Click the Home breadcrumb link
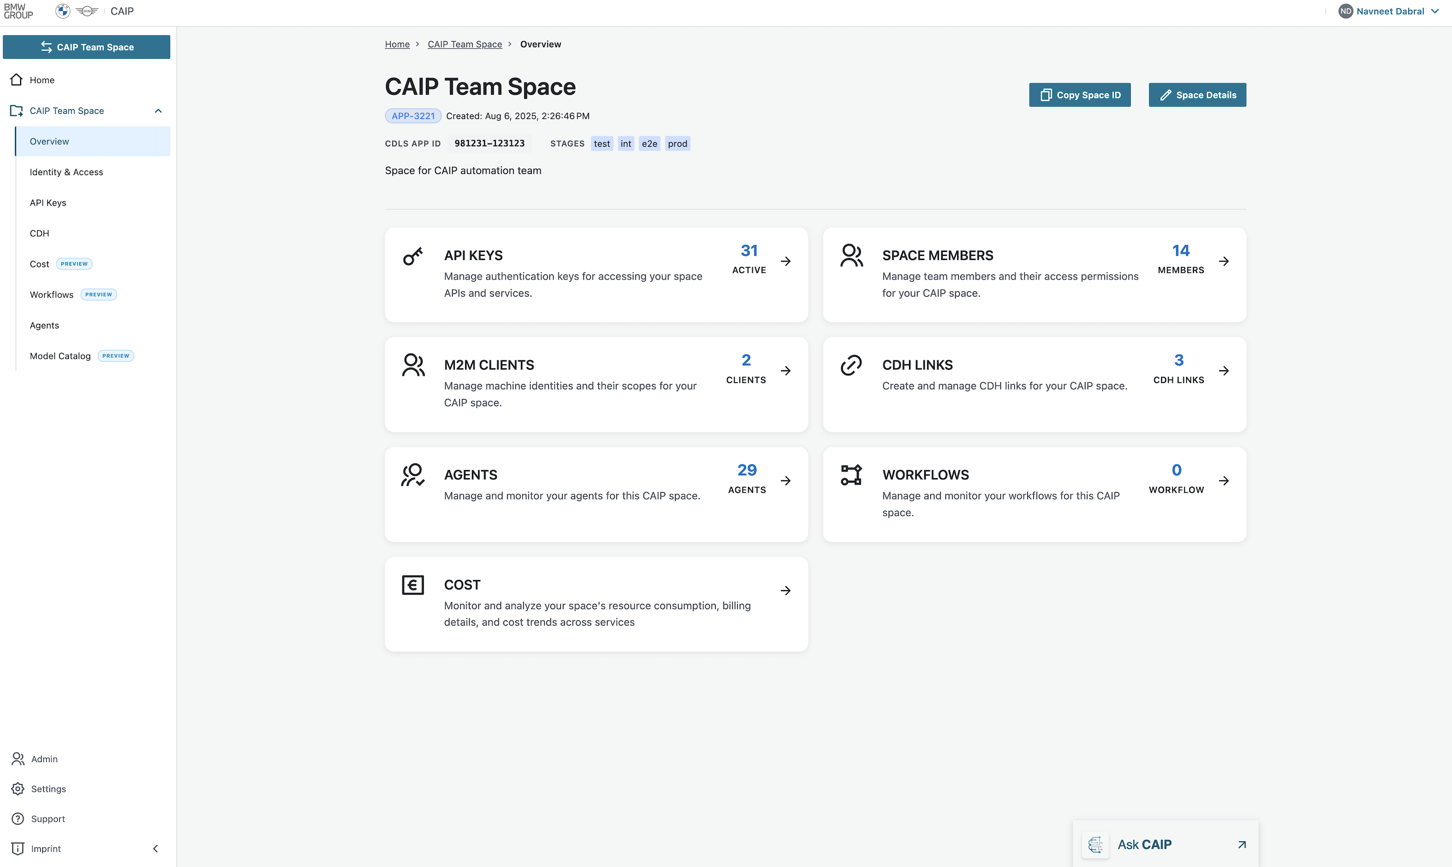Image resolution: width=1452 pixels, height=867 pixels. (x=397, y=44)
